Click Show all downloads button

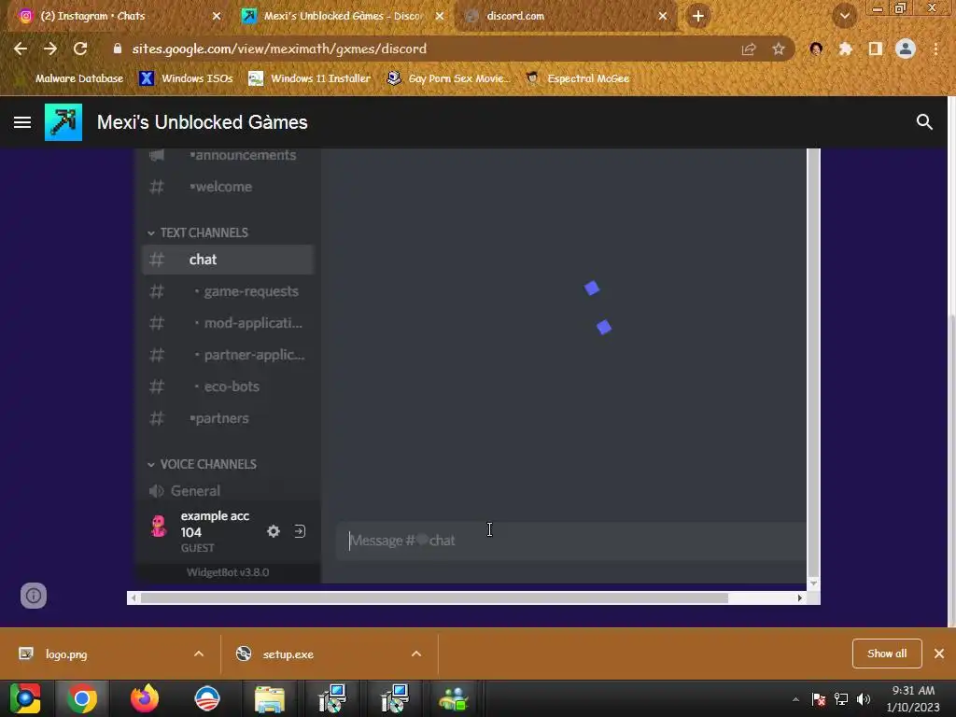click(887, 654)
